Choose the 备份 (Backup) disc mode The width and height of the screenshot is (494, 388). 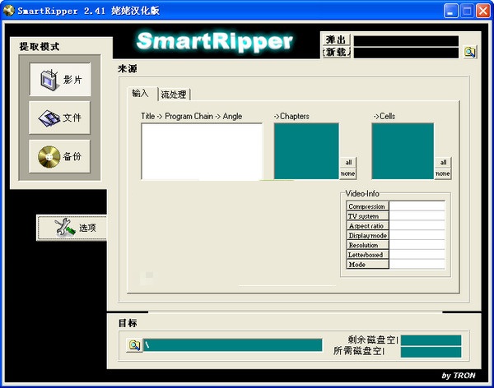[59, 156]
